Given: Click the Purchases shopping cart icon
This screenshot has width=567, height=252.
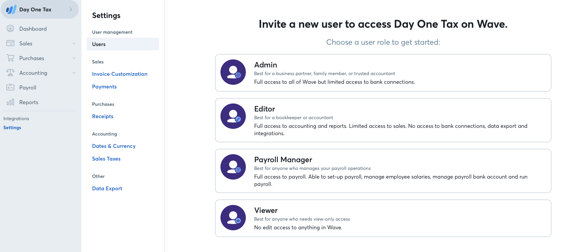Looking at the screenshot, I should click(10, 58).
